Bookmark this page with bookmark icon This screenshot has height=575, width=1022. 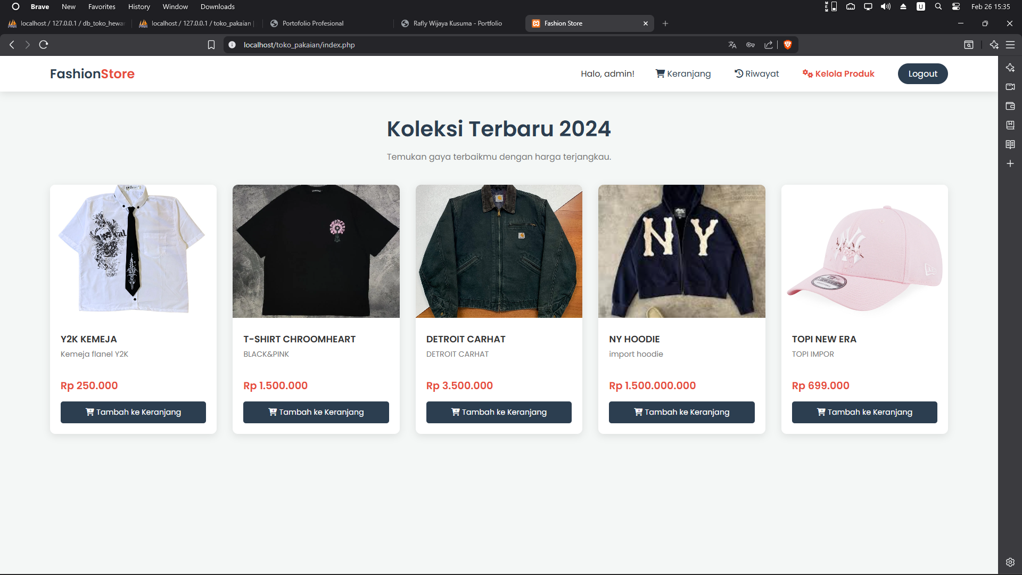(x=211, y=45)
